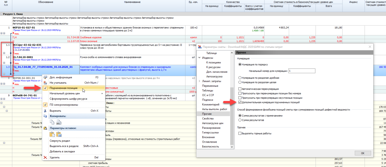Image resolution: width=386 pixels, height=167 pixels.
Task: Click the paste-as-picture icon
Action: pos(59,134)
